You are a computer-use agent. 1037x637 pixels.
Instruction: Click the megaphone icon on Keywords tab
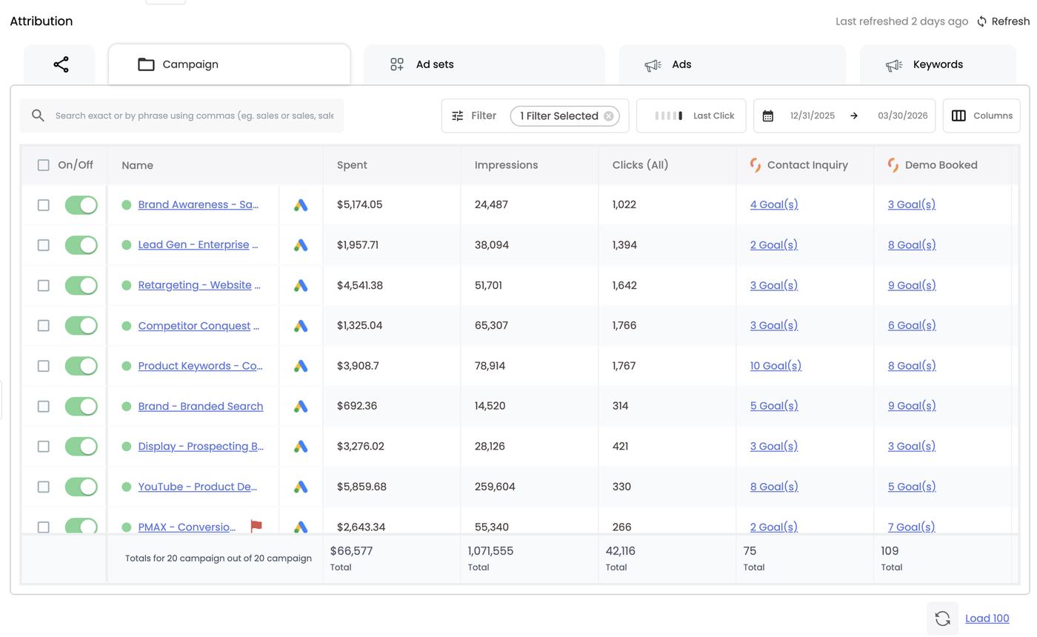[894, 65]
